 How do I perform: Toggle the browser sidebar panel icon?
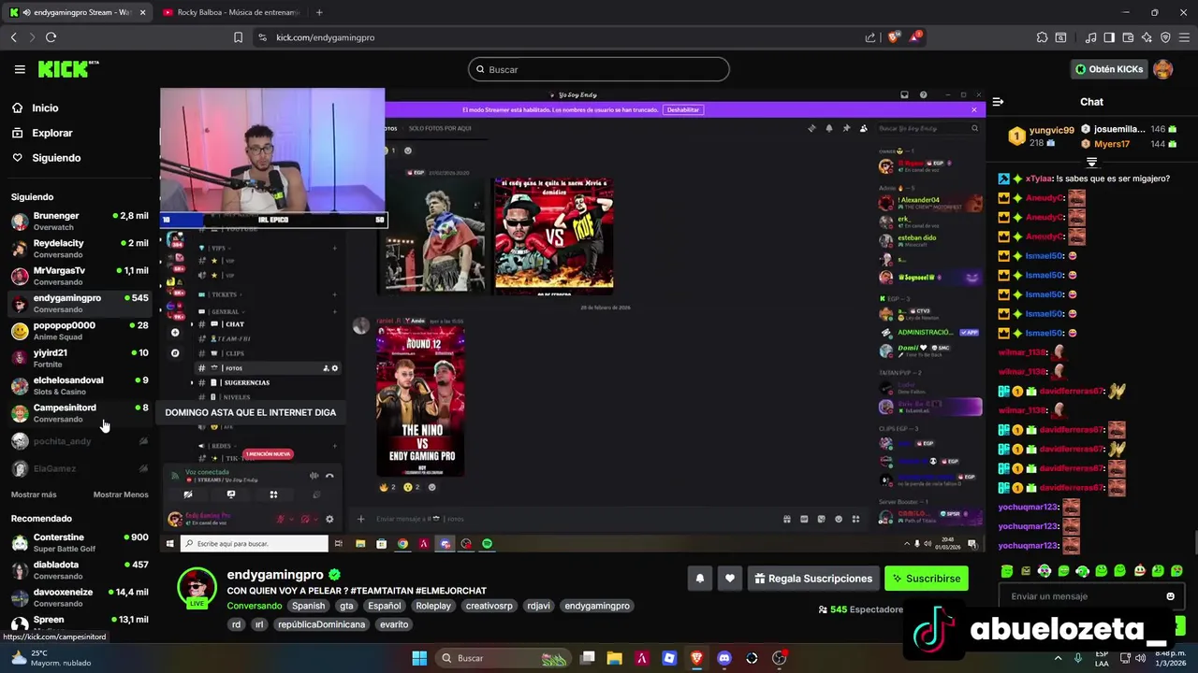tap(1109, 37)
